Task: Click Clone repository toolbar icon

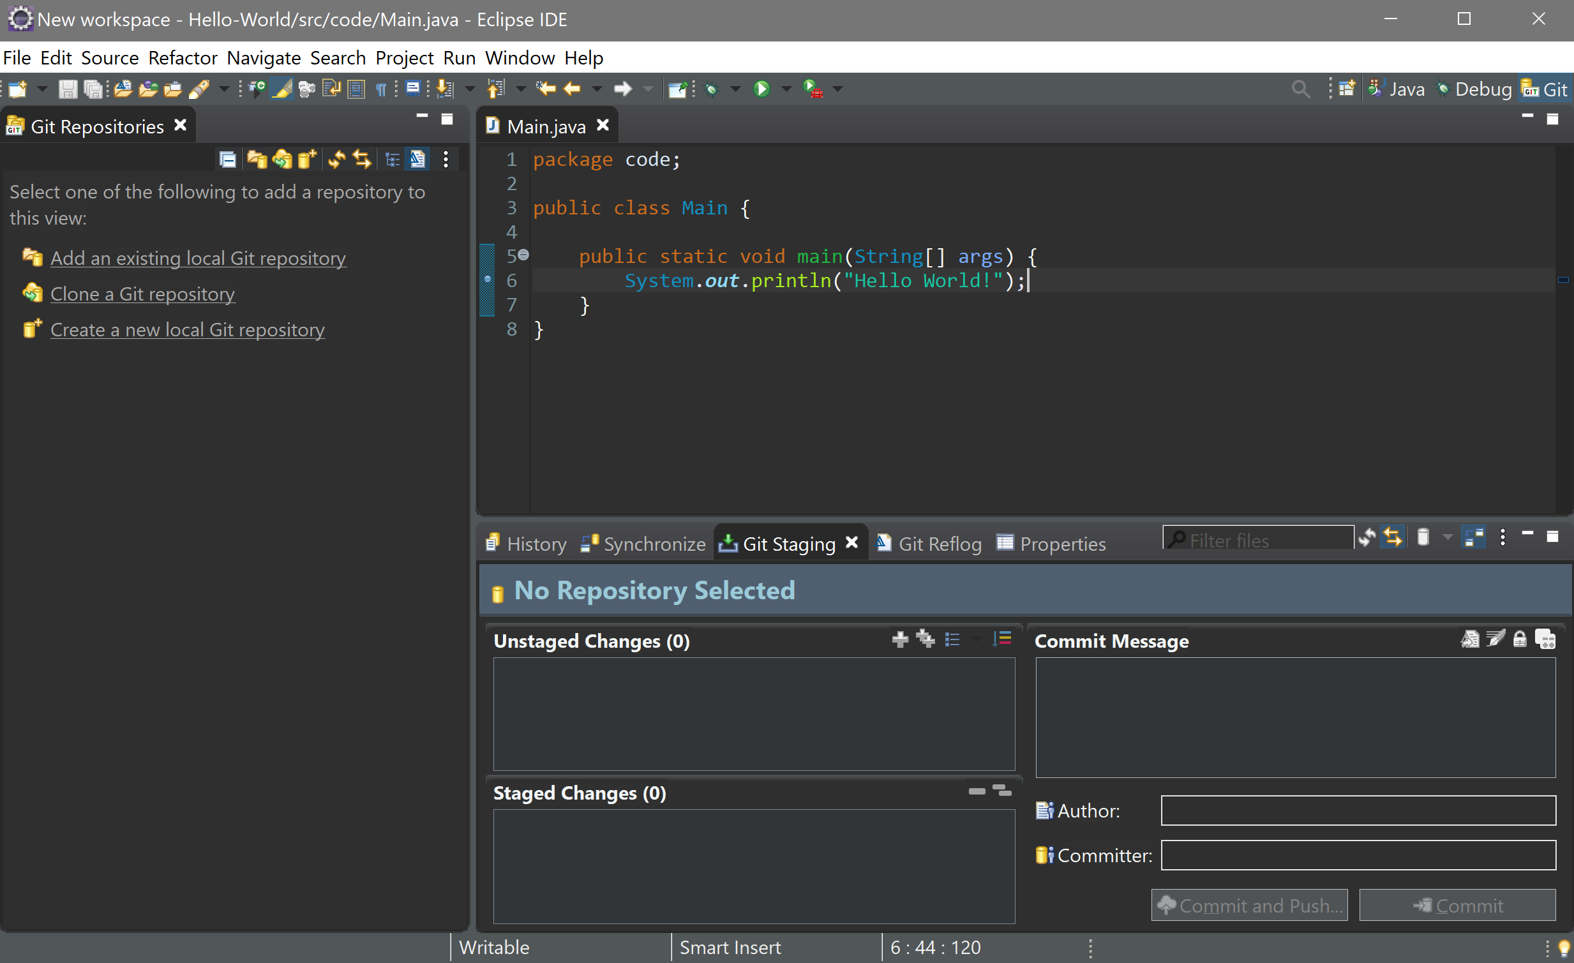Action: 281,159
